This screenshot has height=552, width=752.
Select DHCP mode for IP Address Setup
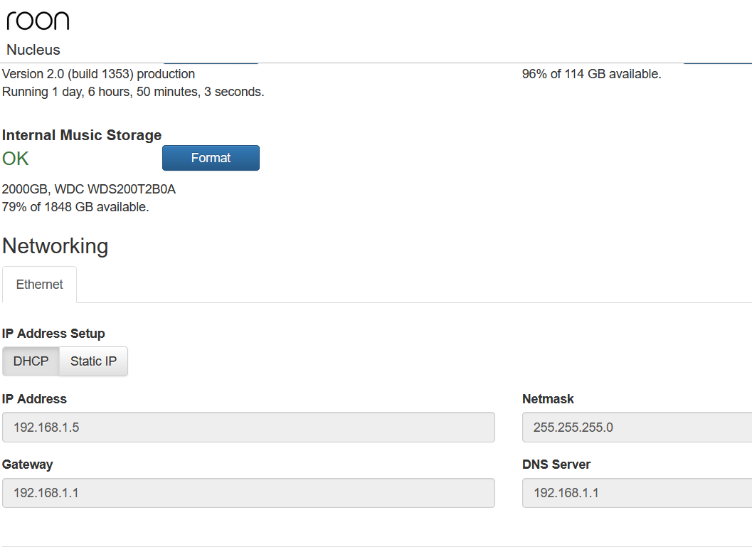[31, 361]
